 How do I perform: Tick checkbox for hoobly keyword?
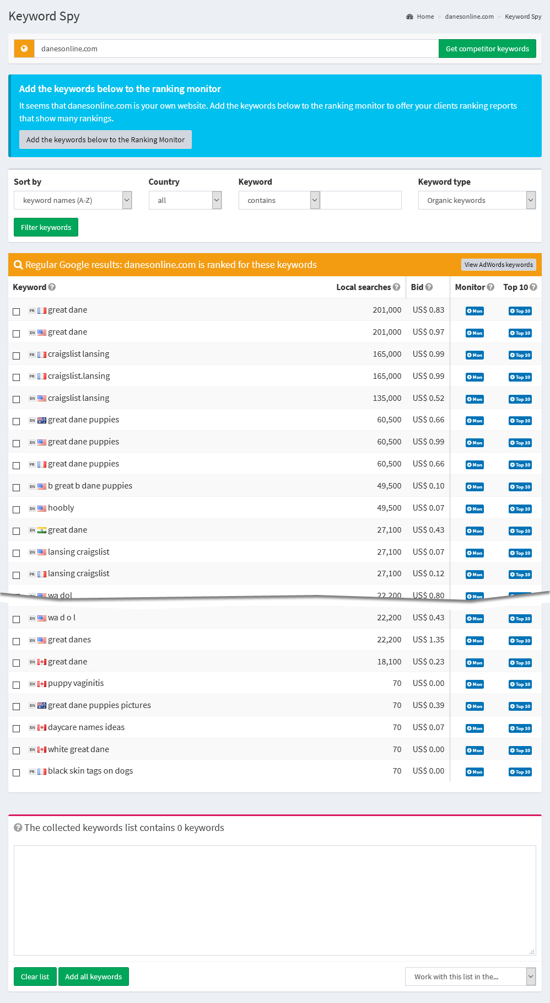(17, 509)
